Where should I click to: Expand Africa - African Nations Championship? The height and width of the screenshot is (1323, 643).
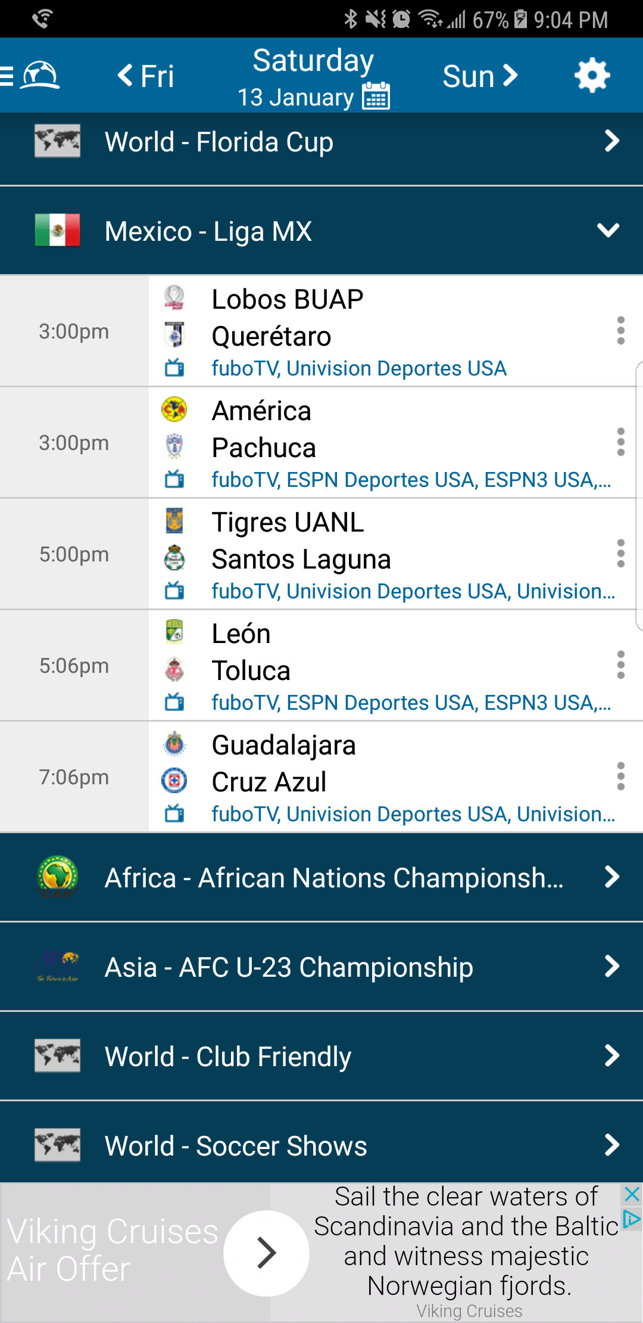321,878
